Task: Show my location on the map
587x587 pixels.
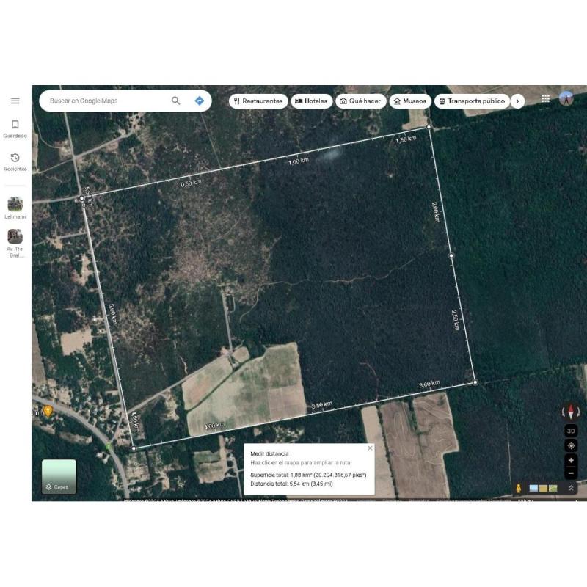Action: coord(571,445)
